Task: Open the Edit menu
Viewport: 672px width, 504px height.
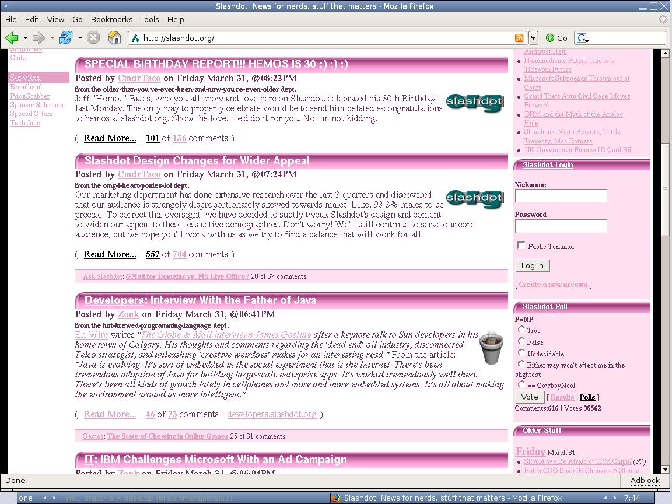Action: 32,19
